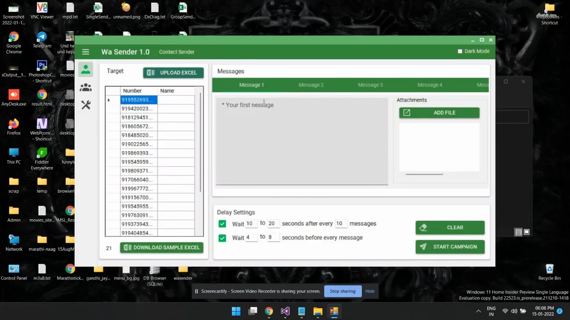The image size is (570, 320).
Task: Switch to Message 3 tab
Action: pyautogui.click(x=370, y=85)
